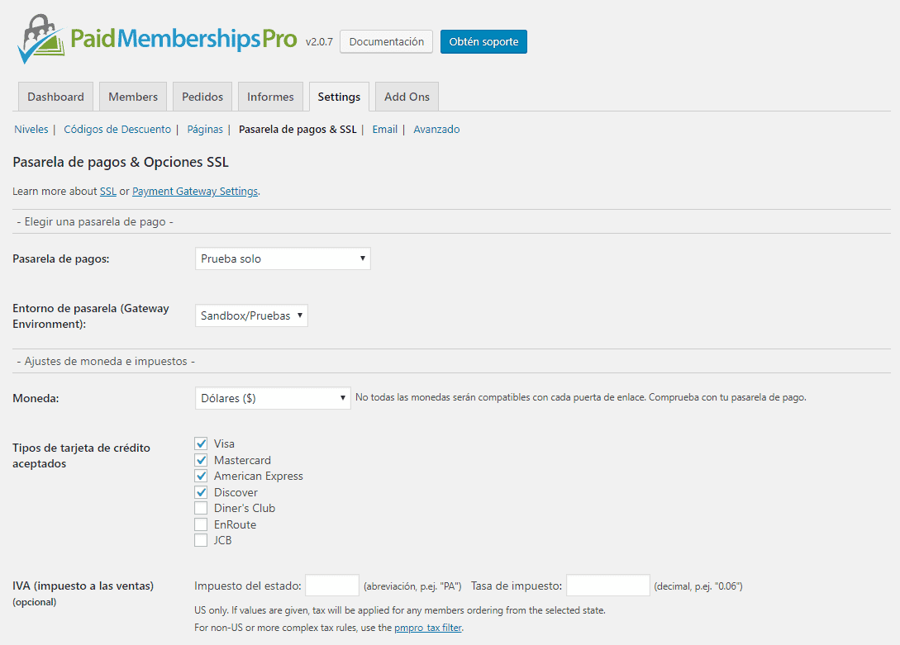Open the Members tab
Image resolution: width=900 pixels, height=645 pixels.
coord(133,97)
